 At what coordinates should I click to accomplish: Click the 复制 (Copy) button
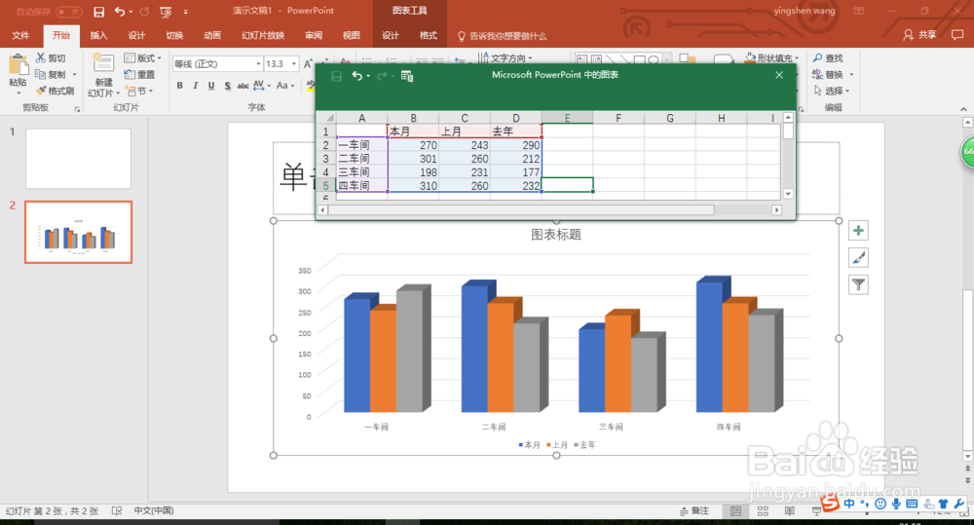coord(51,74)
